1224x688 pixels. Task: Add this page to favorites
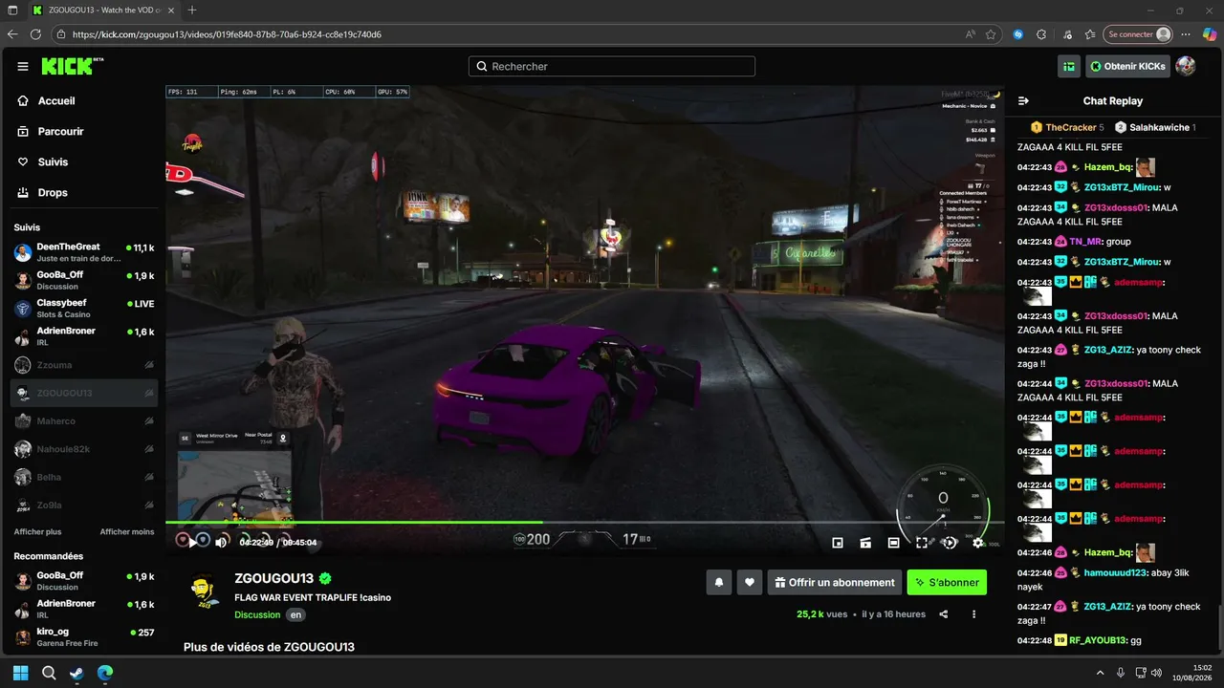(992, 34)
